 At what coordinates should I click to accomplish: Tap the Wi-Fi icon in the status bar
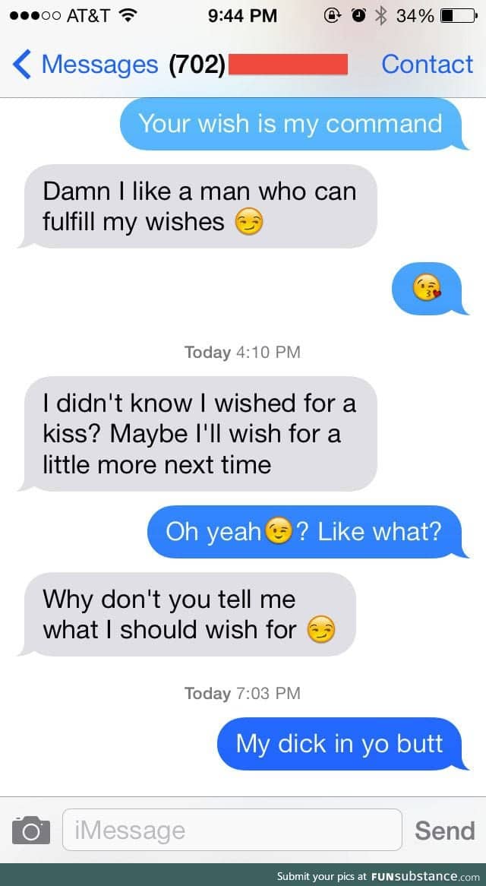[128, 15]
